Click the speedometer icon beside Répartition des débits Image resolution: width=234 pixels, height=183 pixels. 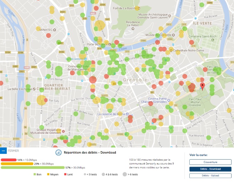tap(58, 152)
